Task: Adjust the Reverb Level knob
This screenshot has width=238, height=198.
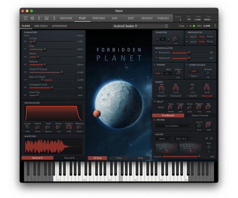Action: pyautogui.click(x=208, y=126)
